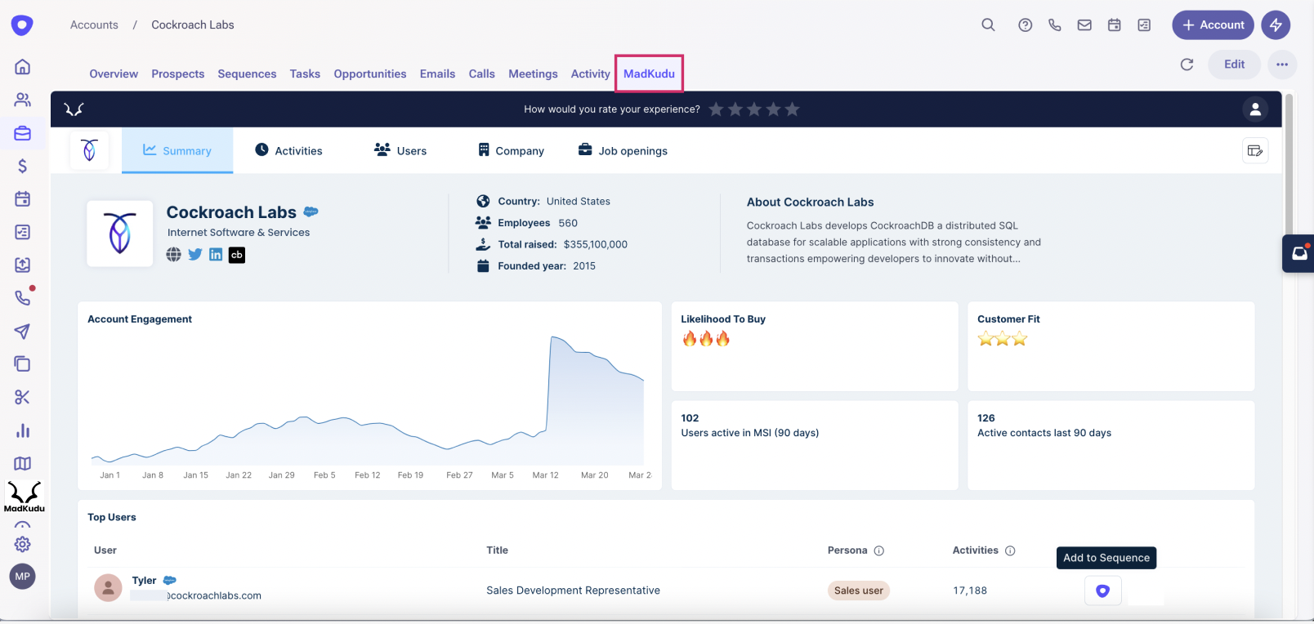Screen dimensions: 1314x624
Task: Click Activities column info icon
Action: tap(1010, 550)
